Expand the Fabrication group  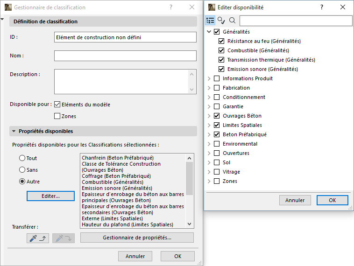[x=209, y=88]
